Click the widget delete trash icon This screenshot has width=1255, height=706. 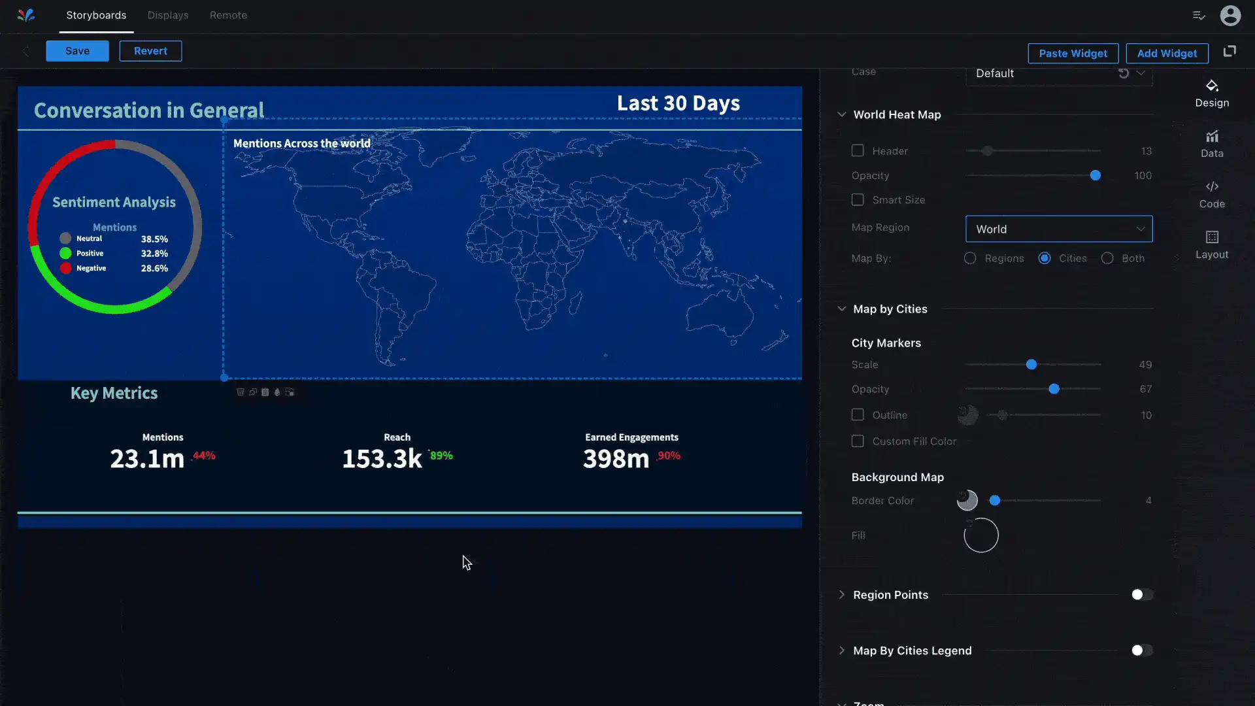[240, 392]
